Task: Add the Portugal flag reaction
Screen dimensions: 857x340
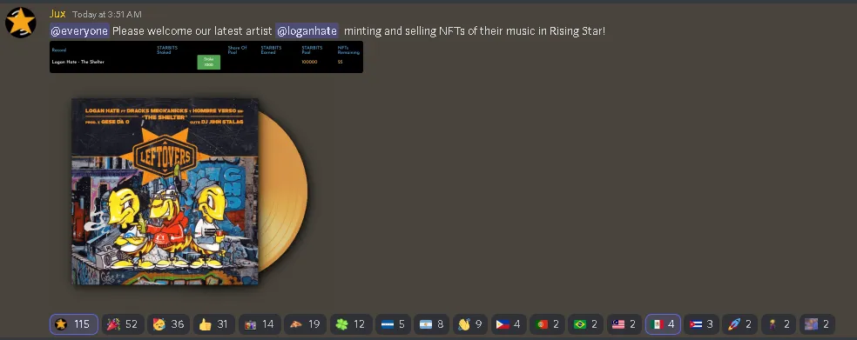Action: click(547, 324)
